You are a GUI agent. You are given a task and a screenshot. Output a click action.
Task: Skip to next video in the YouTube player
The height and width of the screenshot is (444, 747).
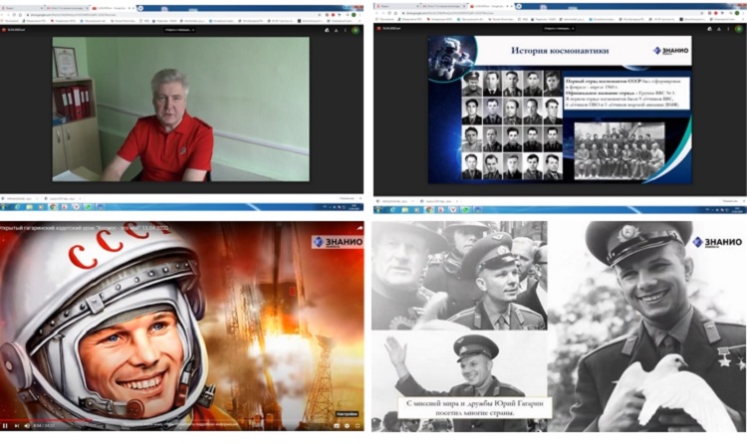(x=18, y=425)
